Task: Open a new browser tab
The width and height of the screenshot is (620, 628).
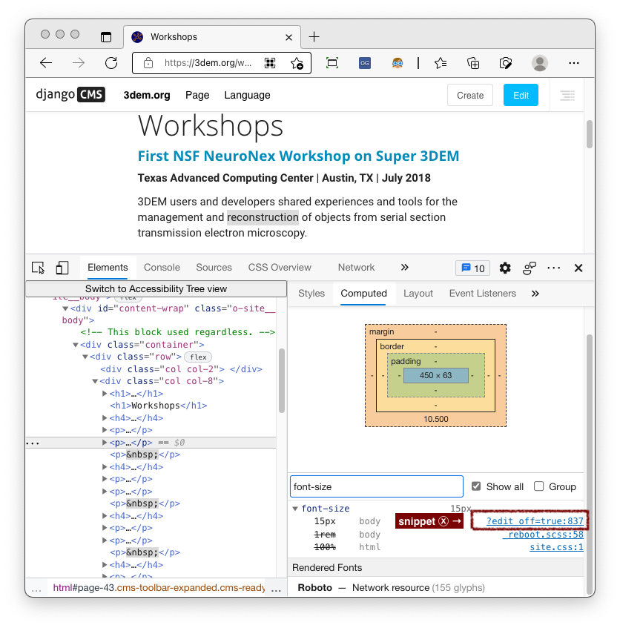Action: click(314, 37)
